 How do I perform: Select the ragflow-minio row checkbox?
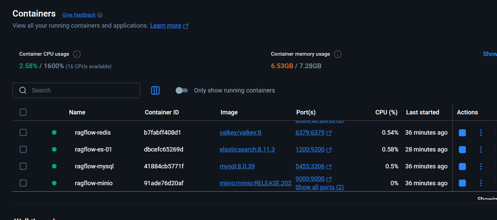click(x=23, y=183)
